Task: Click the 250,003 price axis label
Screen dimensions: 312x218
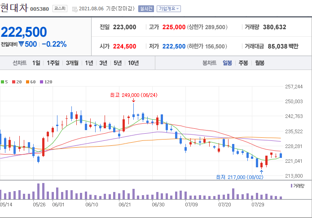Action: 294,101
